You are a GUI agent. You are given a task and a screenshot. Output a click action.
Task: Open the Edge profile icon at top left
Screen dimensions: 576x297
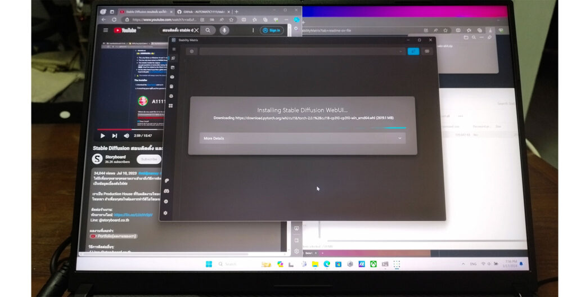[103, 12]
